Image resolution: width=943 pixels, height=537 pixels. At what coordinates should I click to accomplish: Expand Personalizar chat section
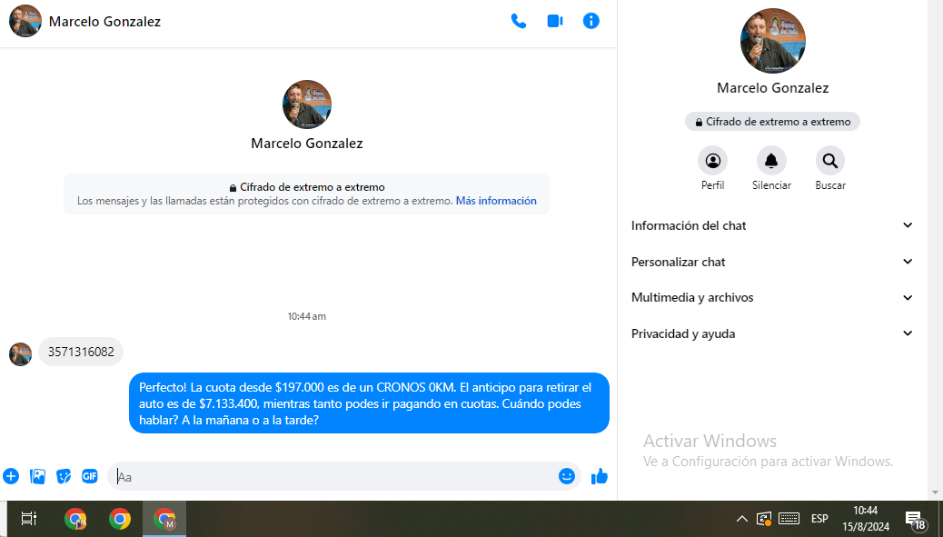tap(772, 262)
